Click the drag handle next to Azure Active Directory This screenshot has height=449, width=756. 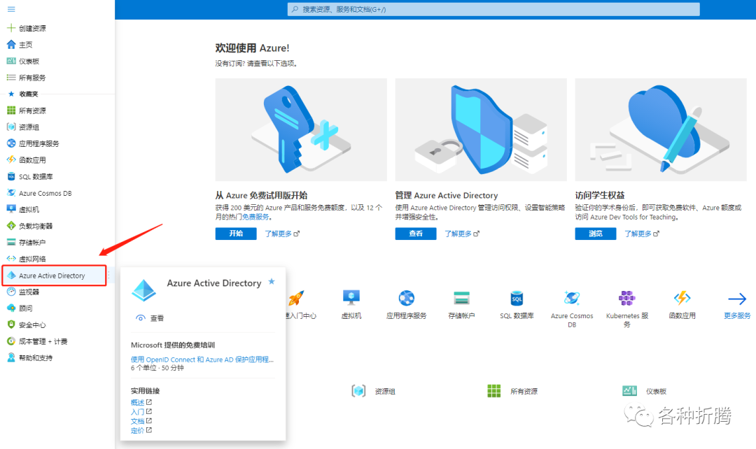tap(109, 276)
